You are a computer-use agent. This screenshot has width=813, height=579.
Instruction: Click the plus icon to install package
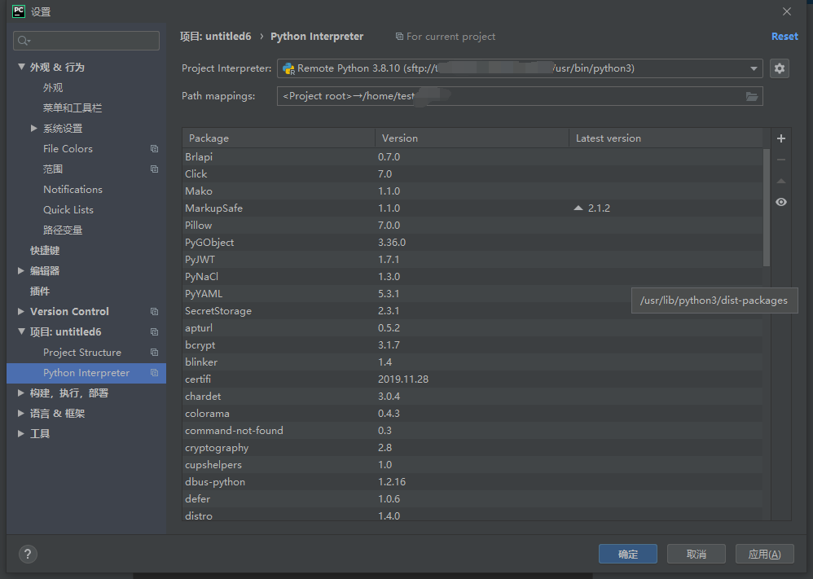tap(781, 138)
